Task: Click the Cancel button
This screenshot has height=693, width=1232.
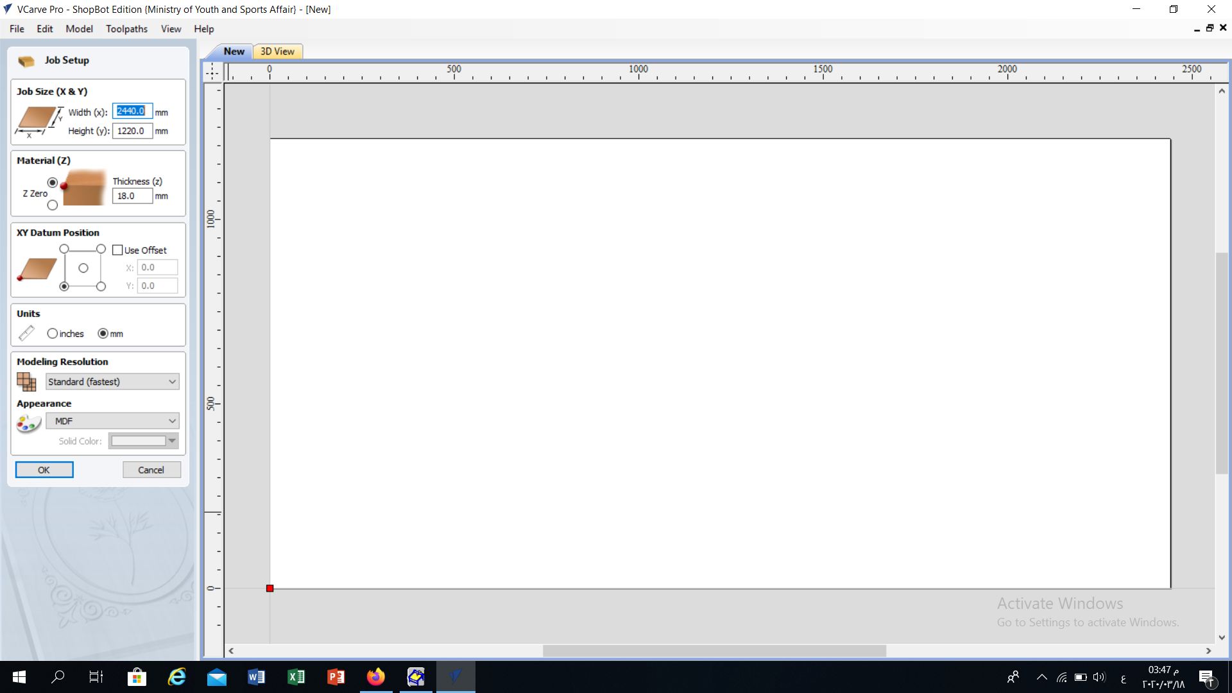Action: coord(151,470)
